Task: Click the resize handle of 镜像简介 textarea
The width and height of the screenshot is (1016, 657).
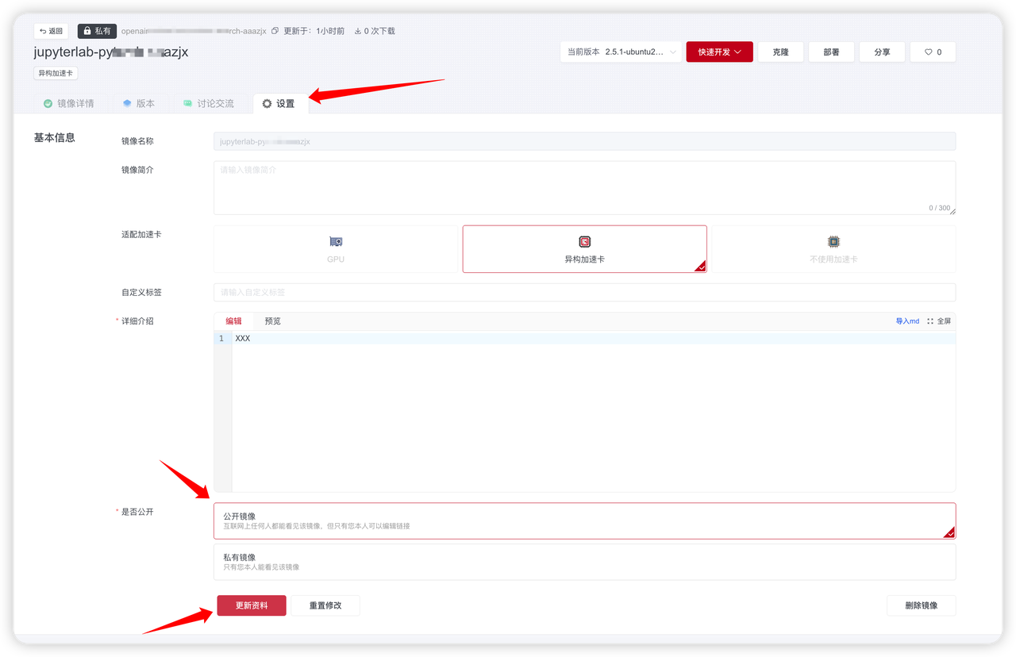Action: point(952,211)
